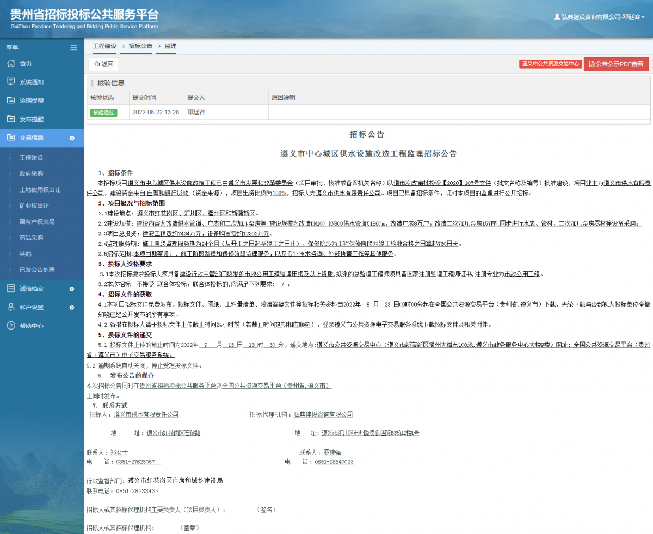Select 国有产权交易 submenu item

37,222
